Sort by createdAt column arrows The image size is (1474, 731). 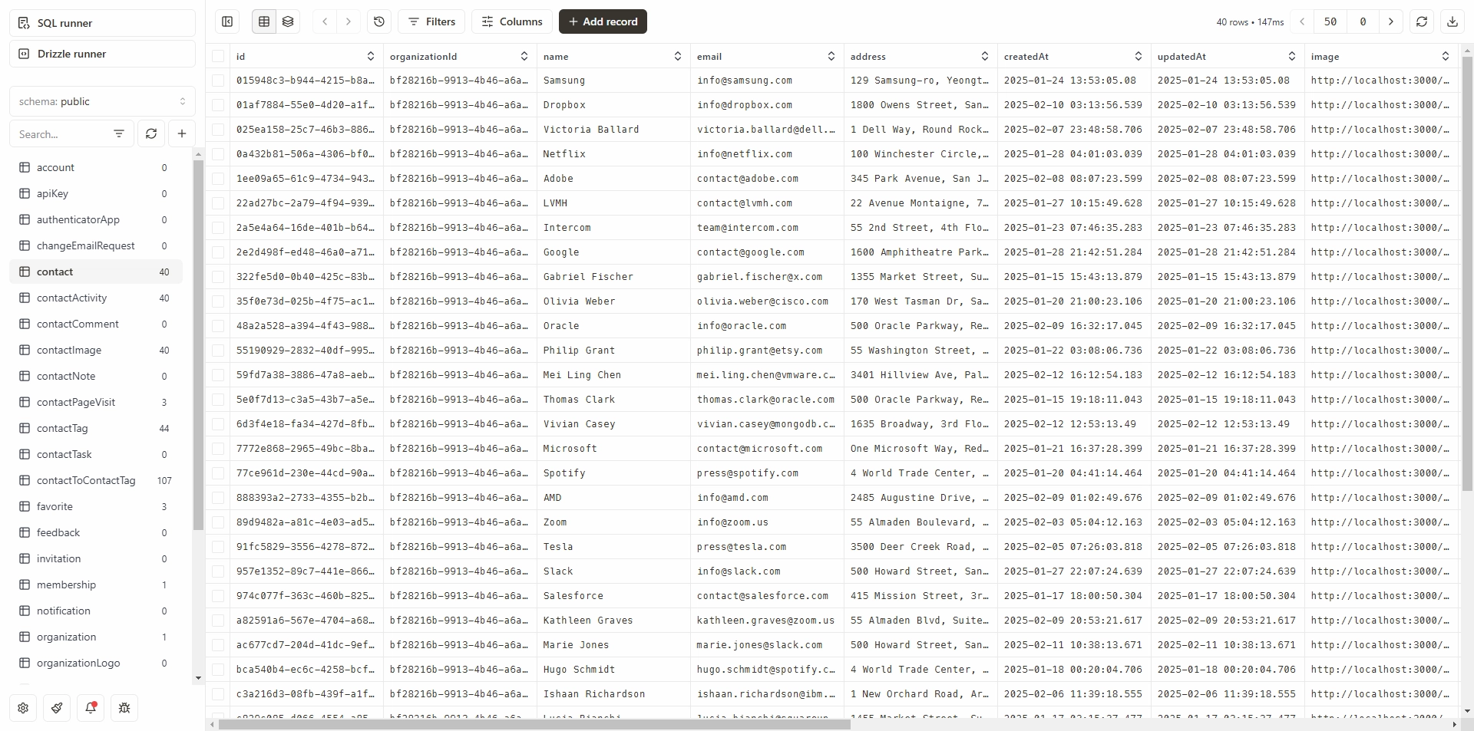click(x=1139, y=56)
